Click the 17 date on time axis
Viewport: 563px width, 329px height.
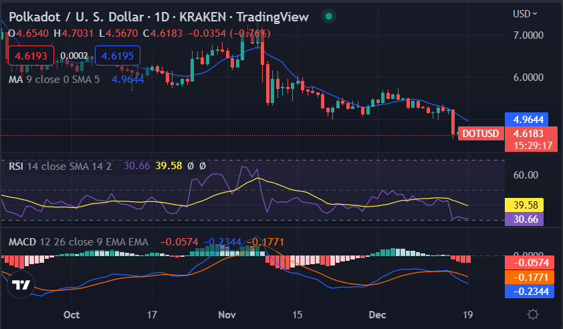click(x=152, y=315)
